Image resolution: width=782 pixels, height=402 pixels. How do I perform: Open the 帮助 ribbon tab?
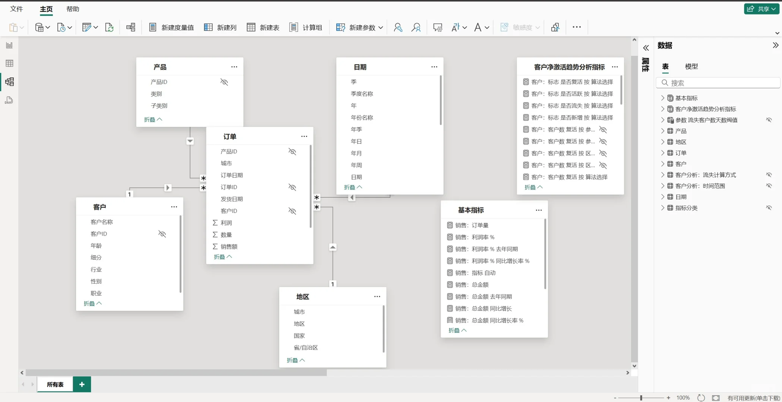[73, 9]
